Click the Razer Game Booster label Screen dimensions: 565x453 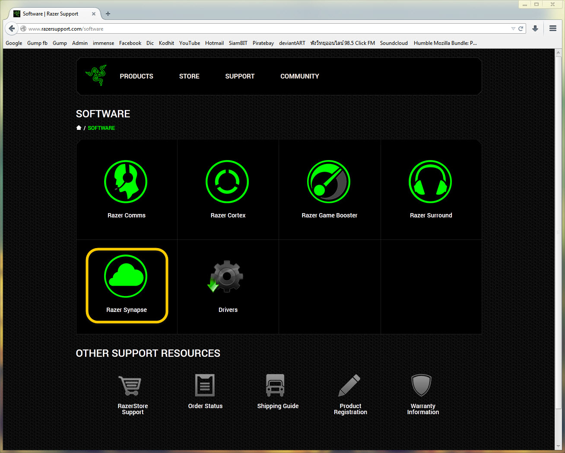[x=330, y=215]
